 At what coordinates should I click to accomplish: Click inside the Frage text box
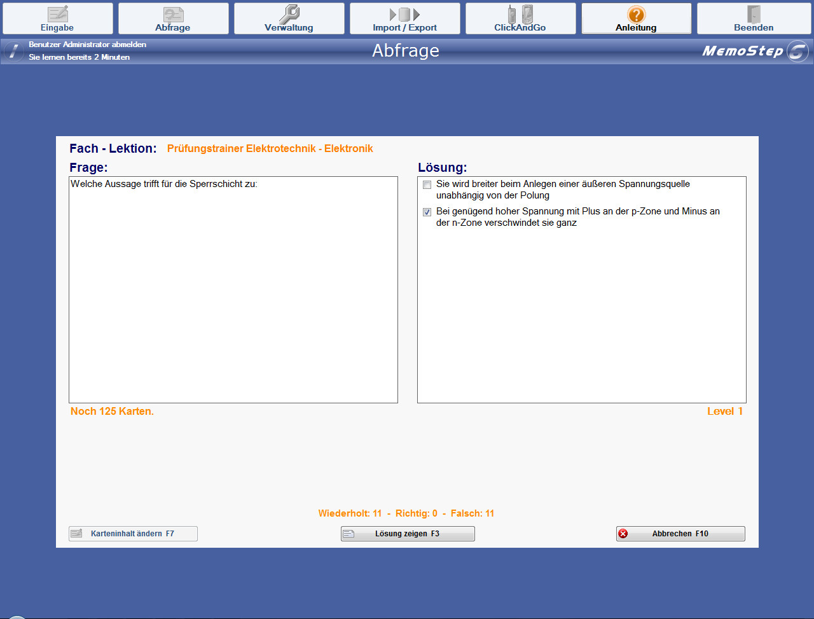point(233,293)
